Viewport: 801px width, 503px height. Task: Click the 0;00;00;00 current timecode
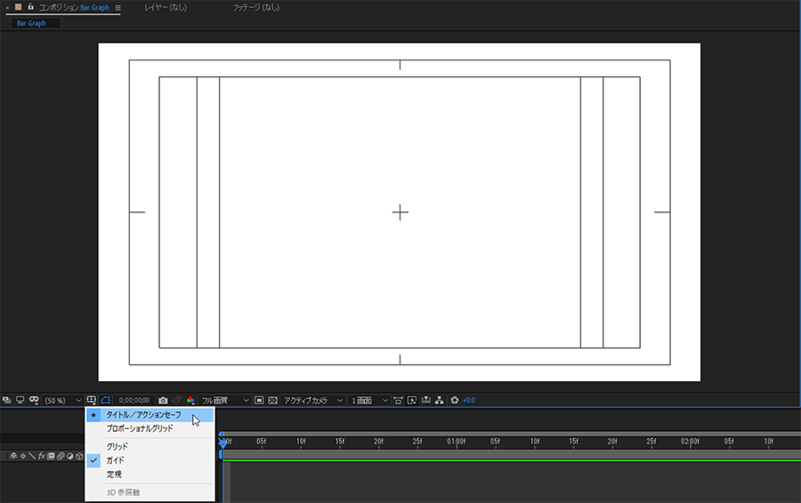133,401
